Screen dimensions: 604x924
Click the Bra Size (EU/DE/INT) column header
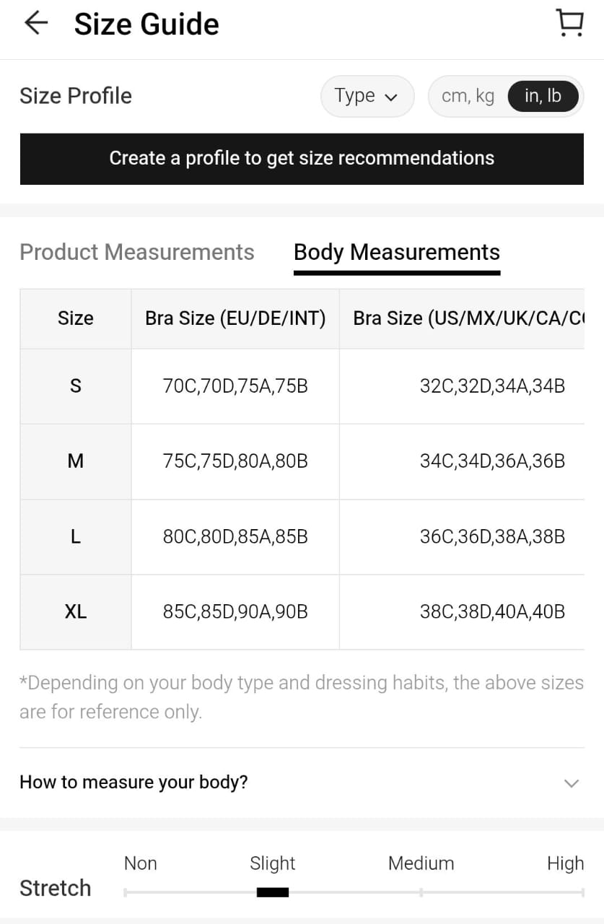[235, 318]
